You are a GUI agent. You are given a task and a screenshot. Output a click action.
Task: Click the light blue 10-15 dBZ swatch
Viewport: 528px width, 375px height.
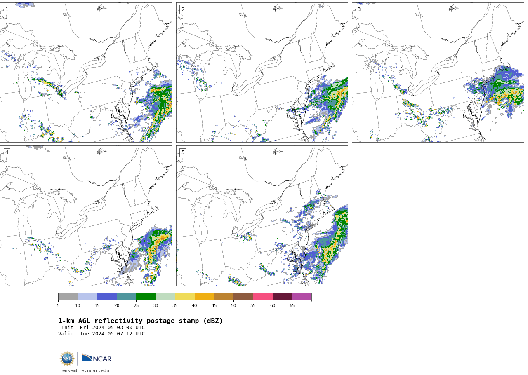pyautogui.click(x=87, y=297)
